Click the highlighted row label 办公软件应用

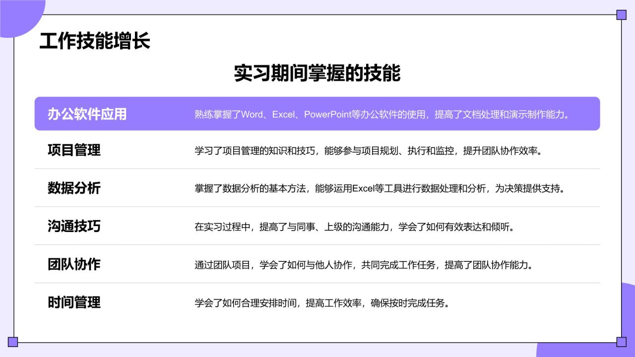(87, 114)
